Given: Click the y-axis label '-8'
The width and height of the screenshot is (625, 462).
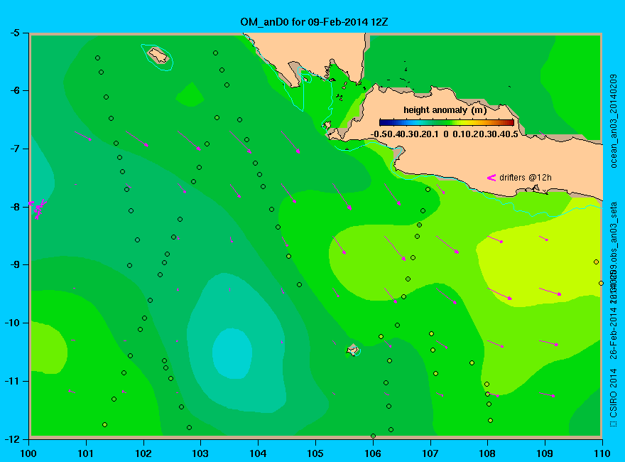Looking at the screenshot, I should click(14, 207).
